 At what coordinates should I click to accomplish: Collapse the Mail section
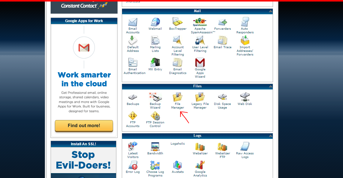(x=270, y=11)
